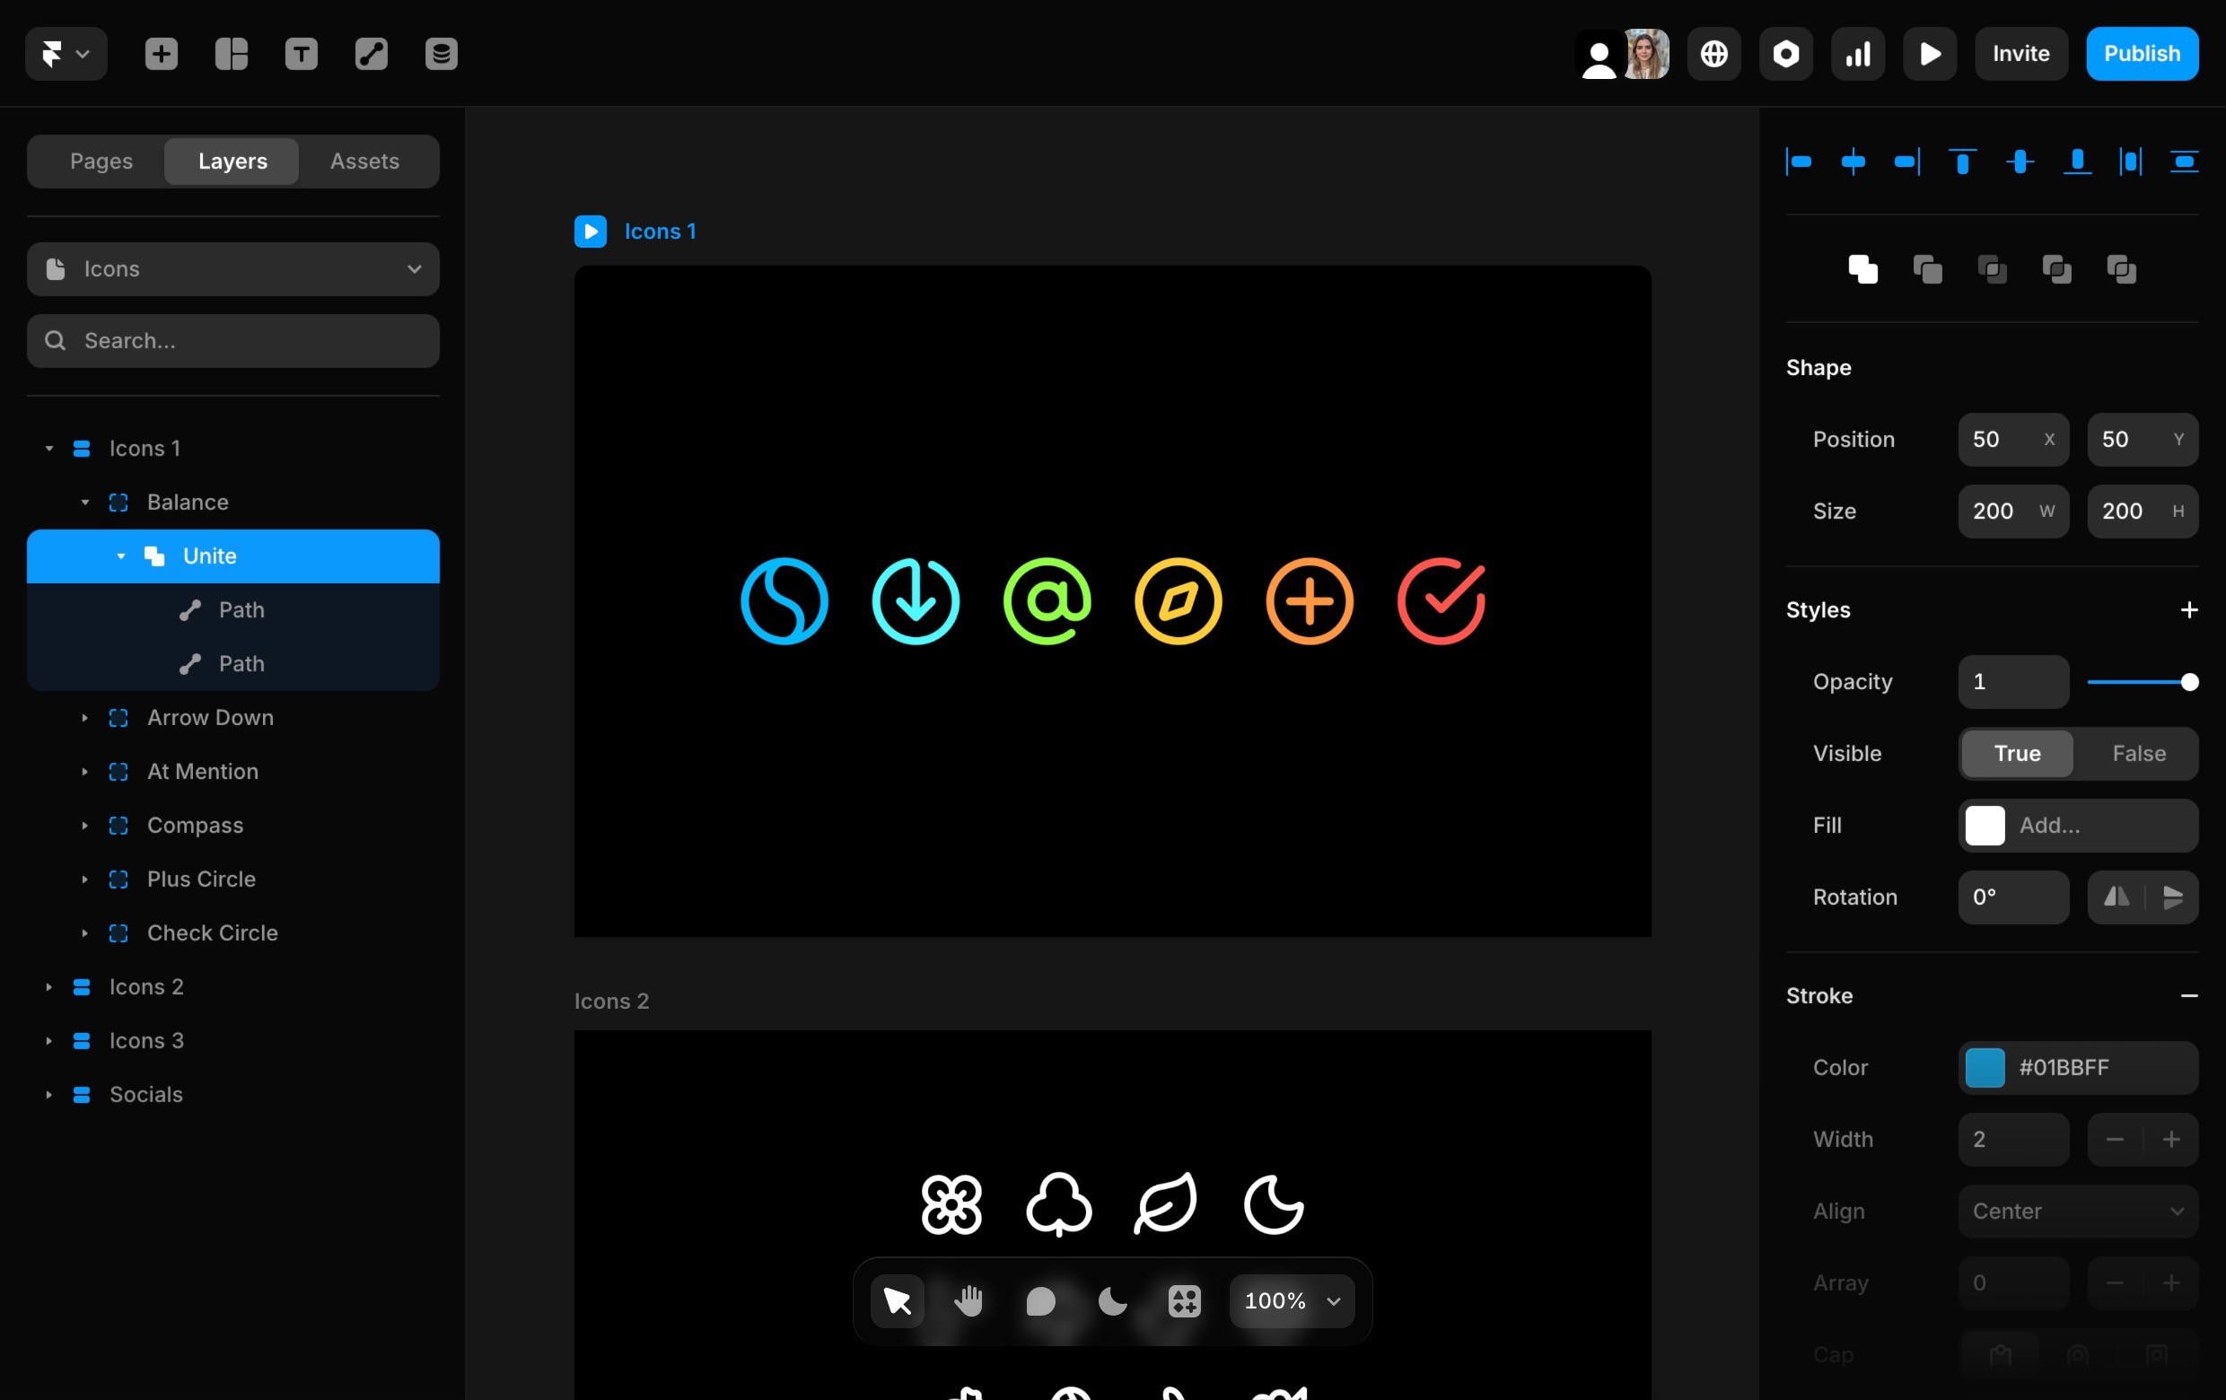The width and height of the screenshot is (2226, 1400).
Task: Open the analytics bar chart icon
Action: click(x=1857, y=54)
